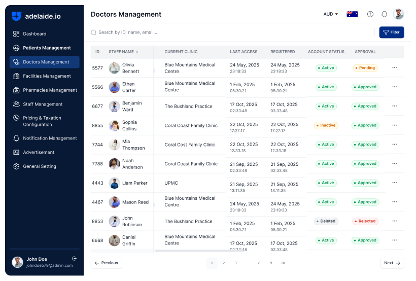
Task: Open the help question mark icon
Action: pyautogui.click(x=370, y=14)
